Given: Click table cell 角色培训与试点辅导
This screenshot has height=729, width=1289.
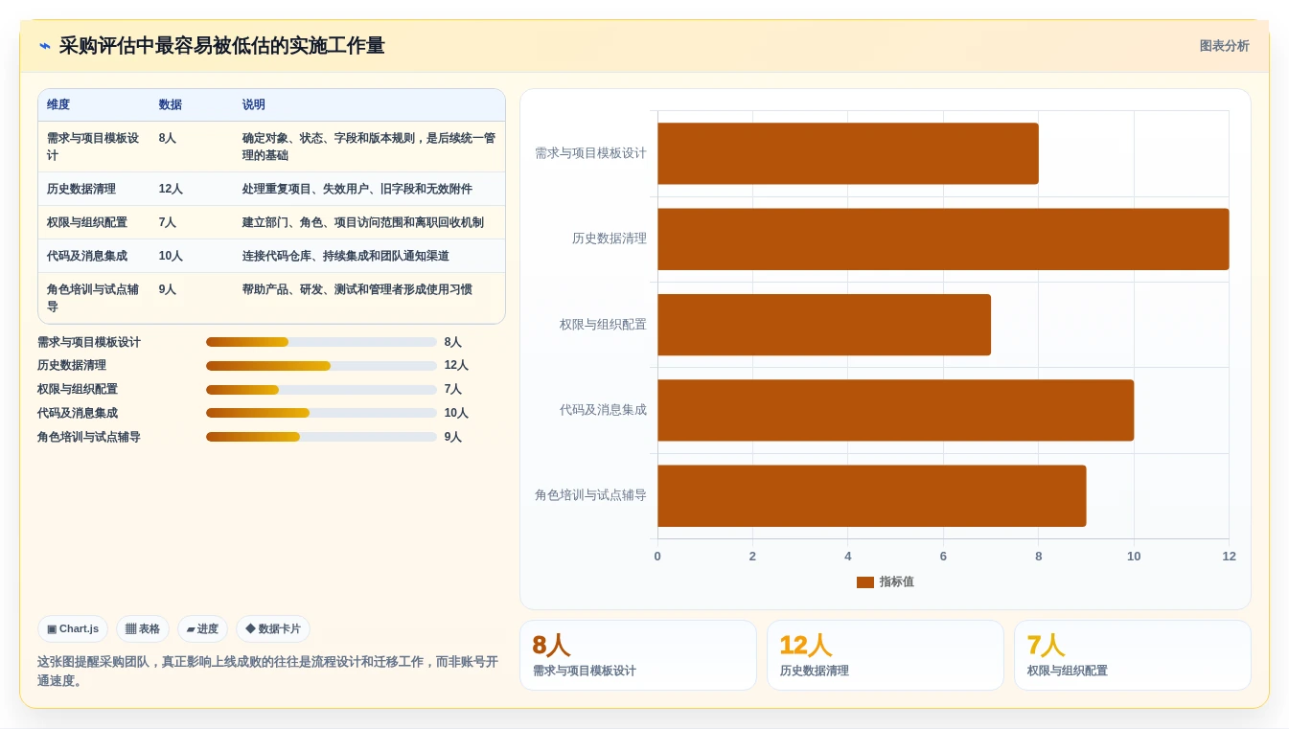Looking at the screenshot, I should click(93, 298).
